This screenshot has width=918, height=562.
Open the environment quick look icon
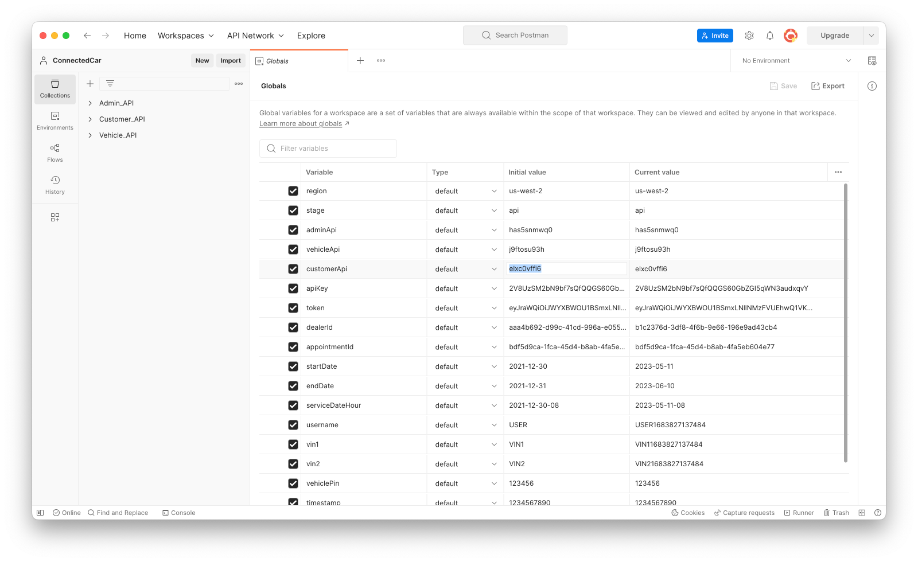(872, 61)
